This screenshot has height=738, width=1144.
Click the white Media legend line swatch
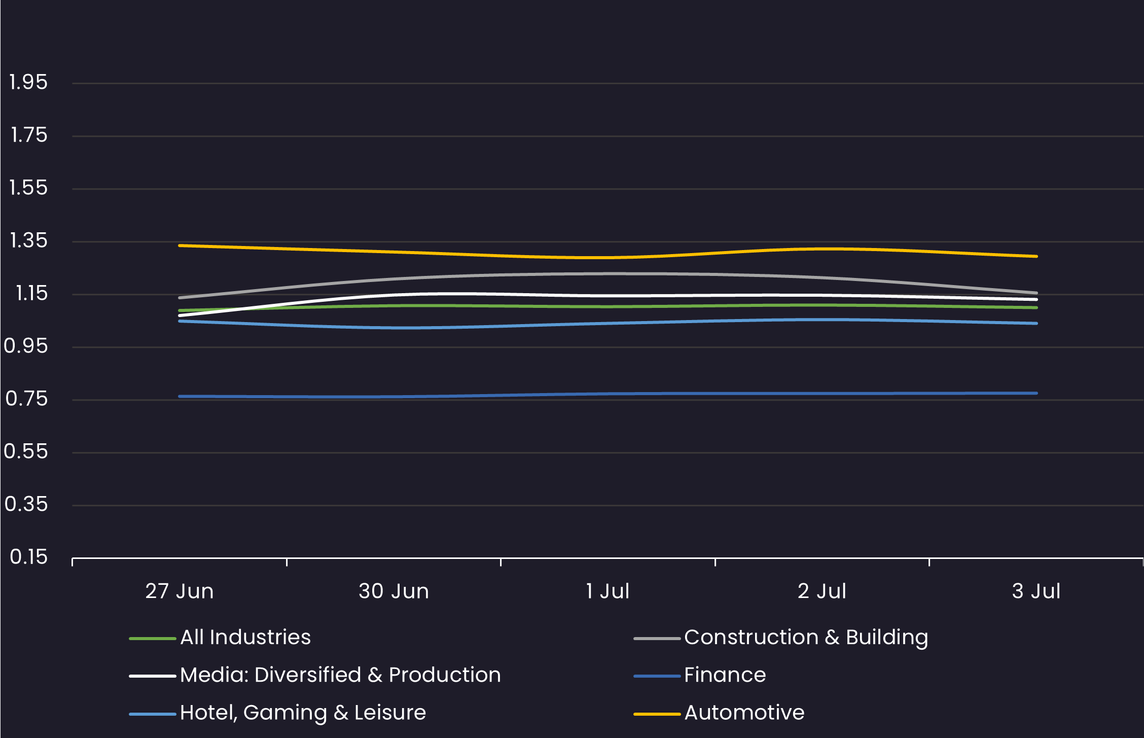point(153,676)
